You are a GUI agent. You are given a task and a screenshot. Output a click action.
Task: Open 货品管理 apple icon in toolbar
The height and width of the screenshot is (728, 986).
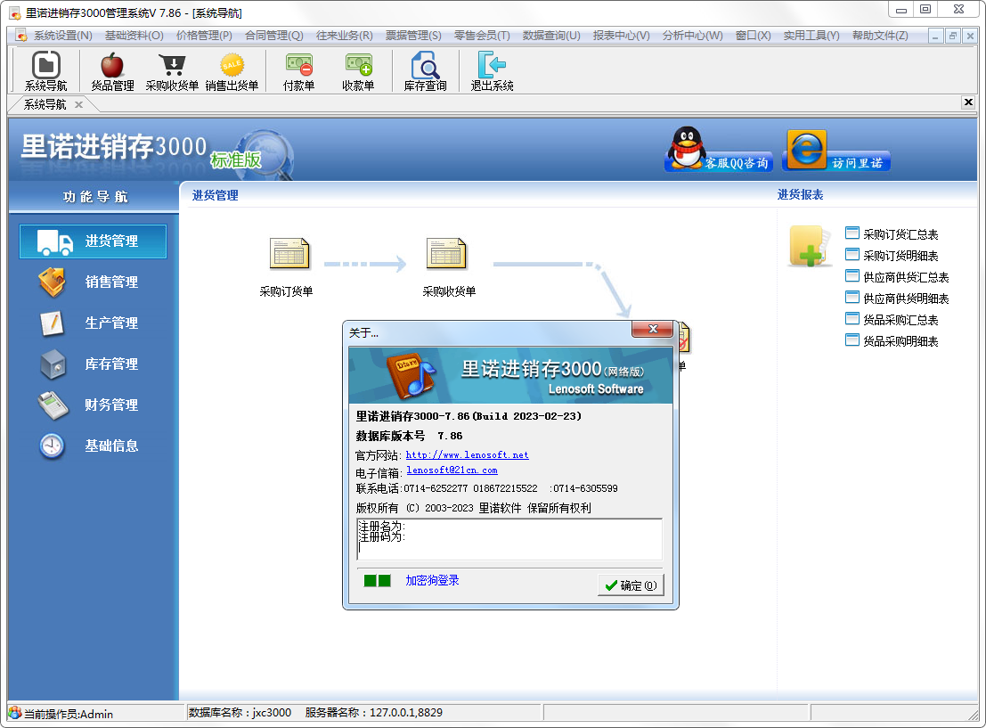(x=112, y=71)
